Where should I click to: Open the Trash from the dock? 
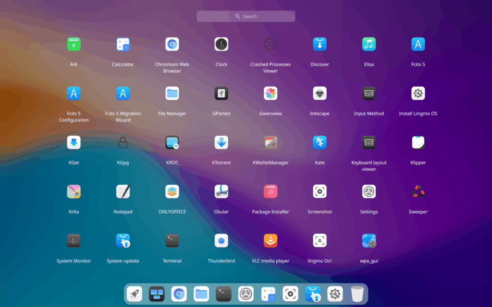(x=357, y=294)
